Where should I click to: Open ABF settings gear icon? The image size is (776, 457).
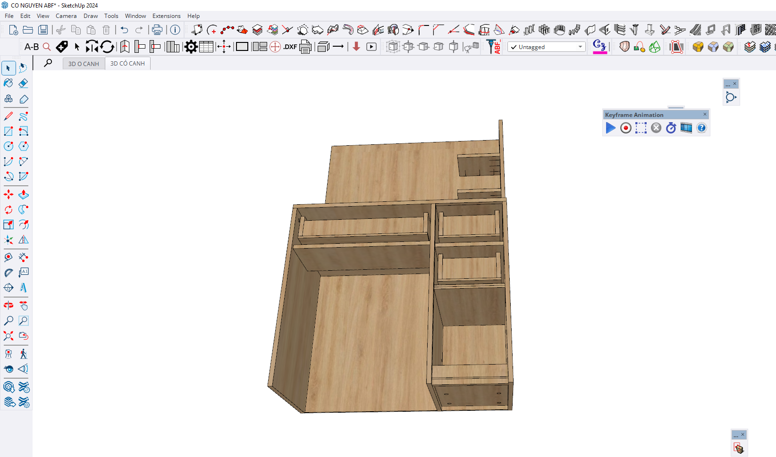point(191,47)
